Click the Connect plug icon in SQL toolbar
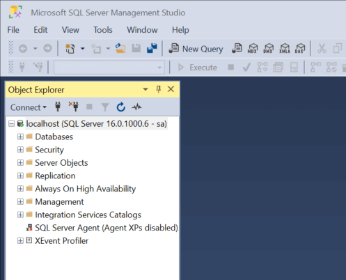This screenshot has width=346, height=280. [22, 67]
